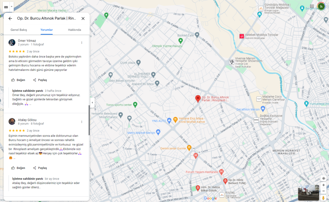Select the Kelebek Mobilya Toroslar icon

(x=242, y=36)
